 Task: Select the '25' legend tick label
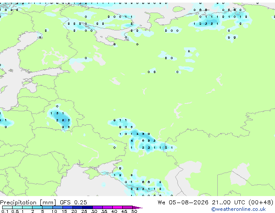[x=84, y=211]
